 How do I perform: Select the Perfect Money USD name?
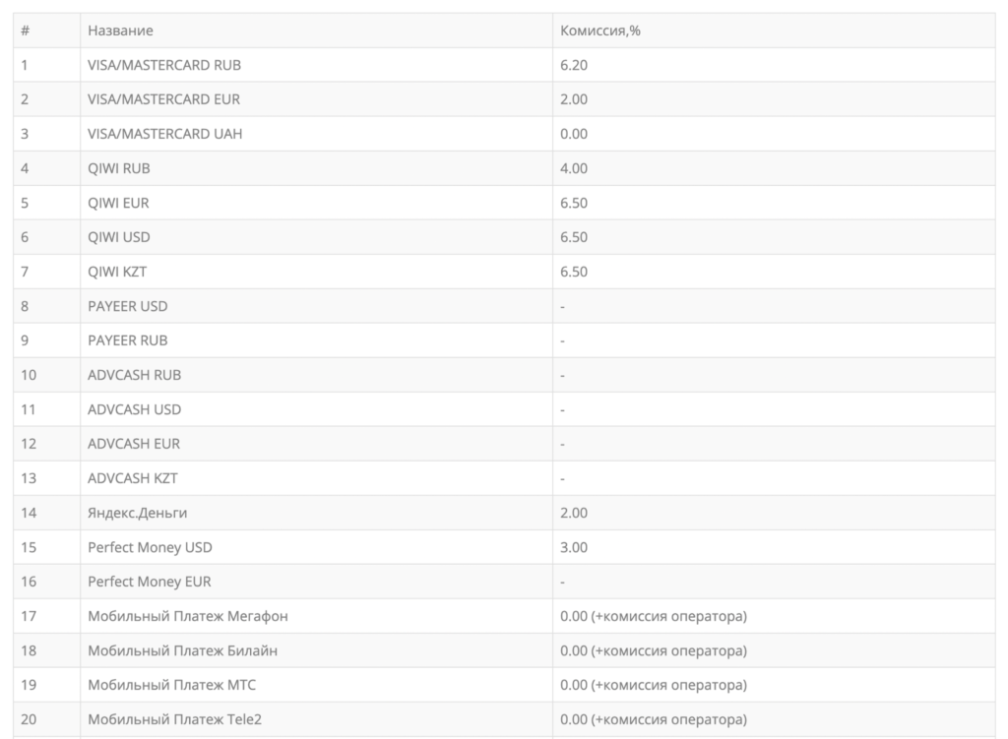[x=150, y=547]
